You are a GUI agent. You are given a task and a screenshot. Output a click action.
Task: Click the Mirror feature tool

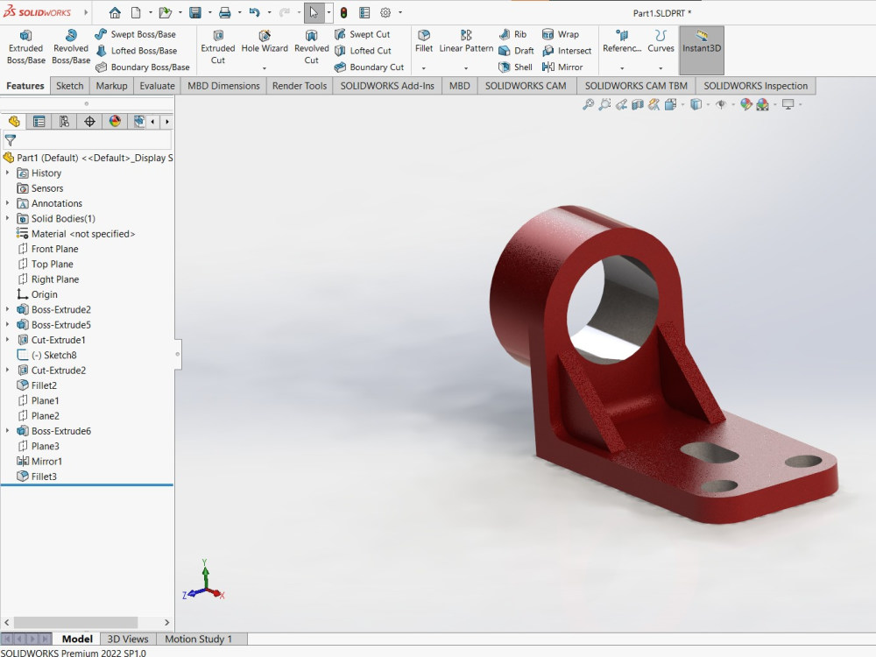pyautogui.click(x=565, y=67)
